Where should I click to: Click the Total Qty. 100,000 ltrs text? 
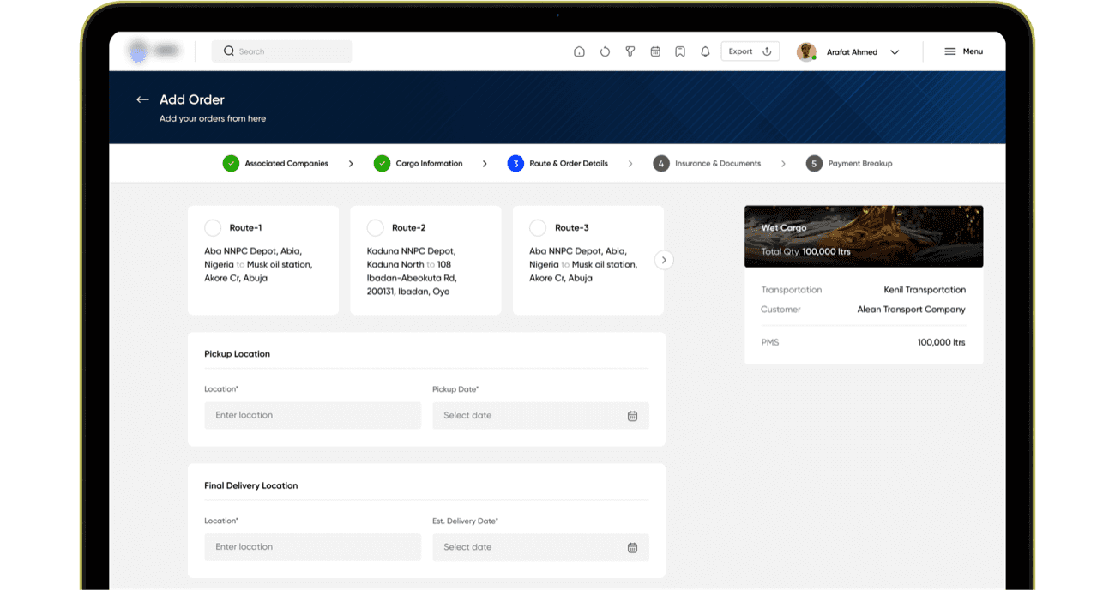(x=805, y=252)
